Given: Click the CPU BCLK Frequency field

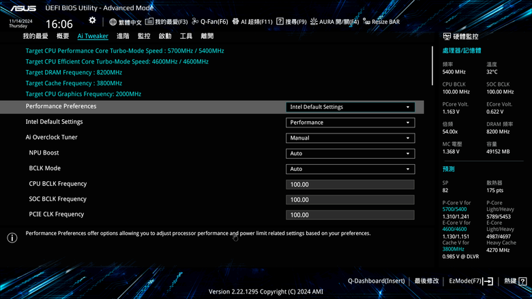Looking at the screenshot, I should 350,185.
